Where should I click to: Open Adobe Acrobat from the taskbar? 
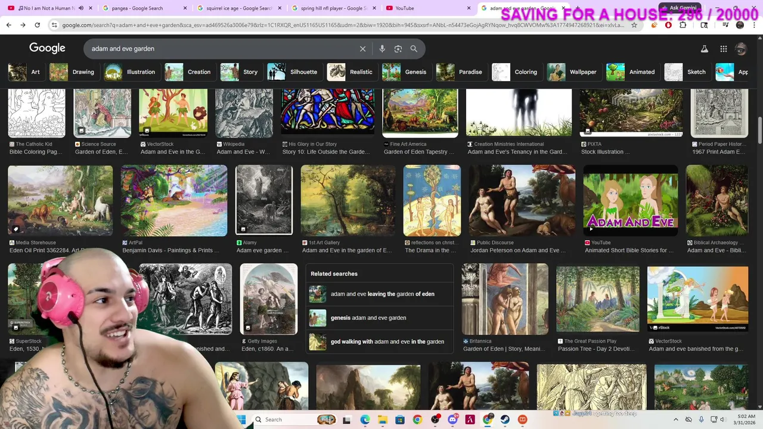tap(470, 419)
